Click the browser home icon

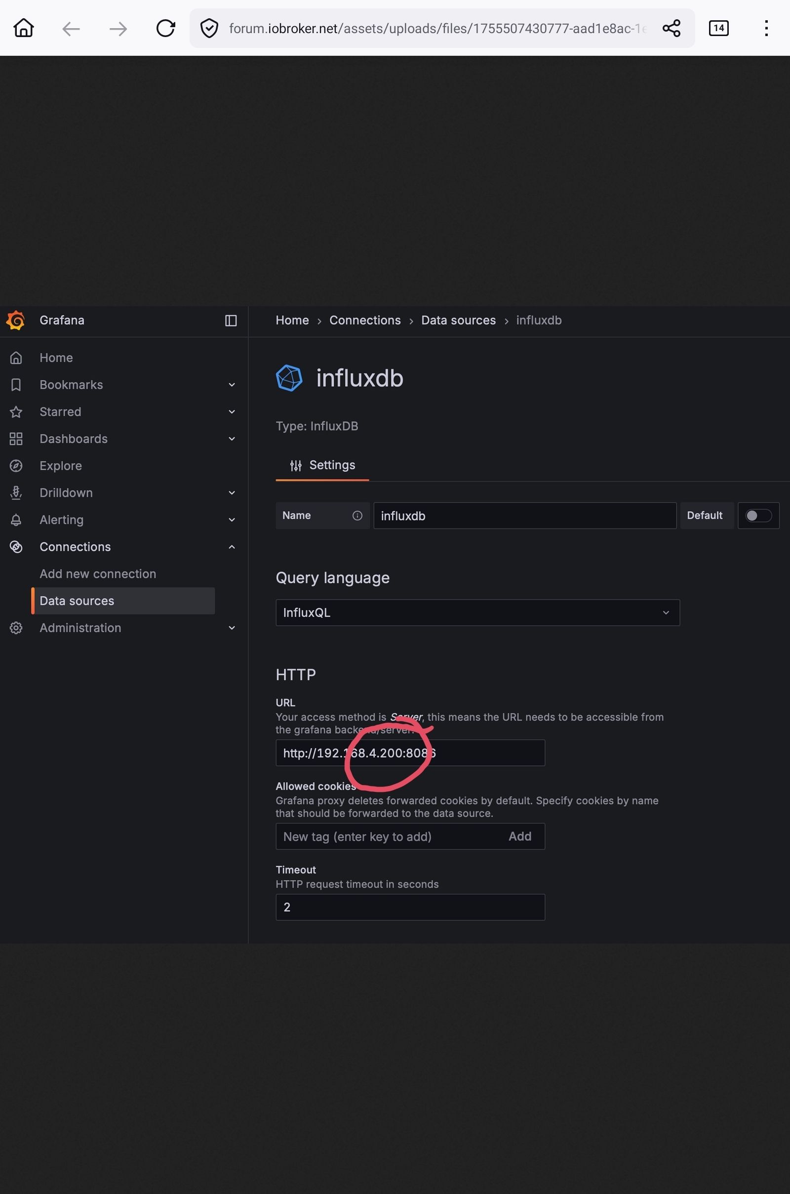(x=24, y=28)
